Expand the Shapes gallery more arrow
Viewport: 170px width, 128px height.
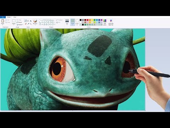pos(55,24)
